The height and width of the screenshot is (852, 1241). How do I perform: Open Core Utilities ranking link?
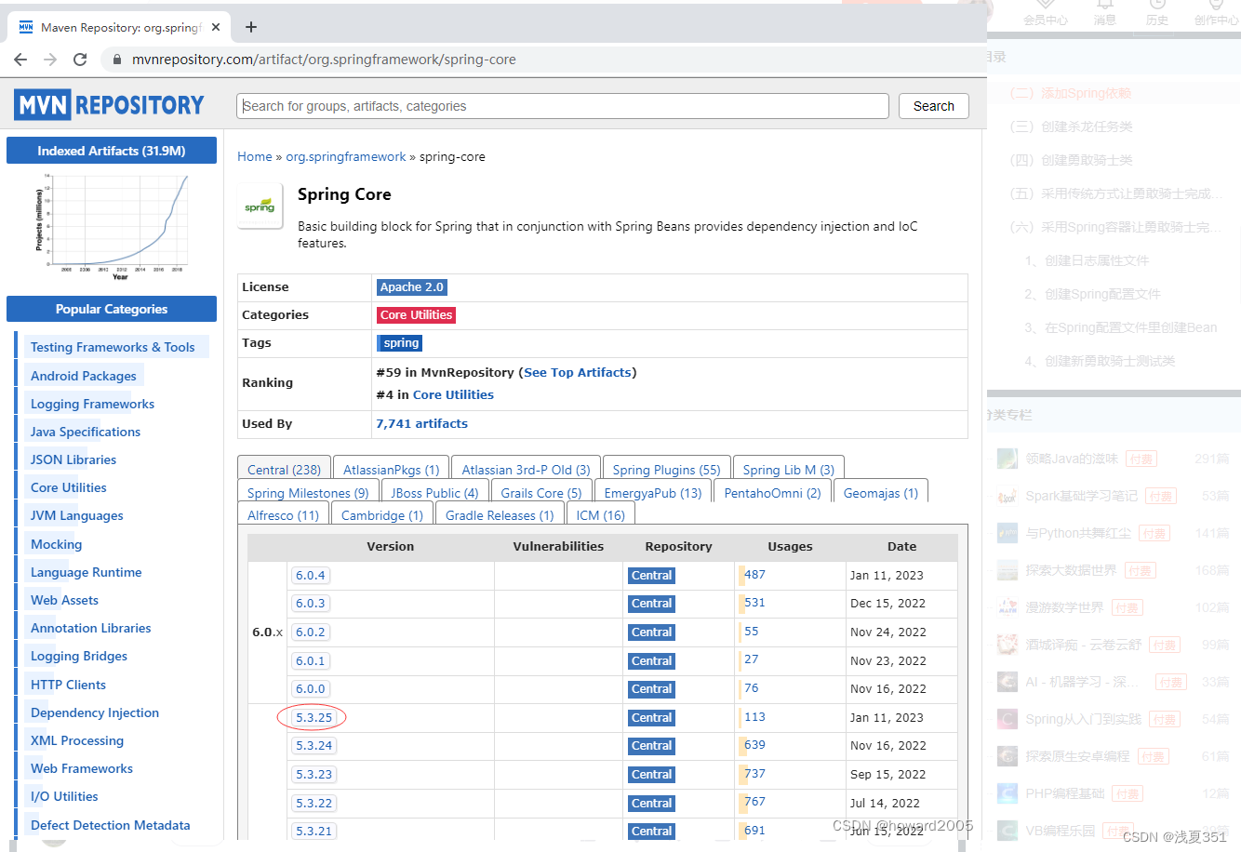pos(453,394)
